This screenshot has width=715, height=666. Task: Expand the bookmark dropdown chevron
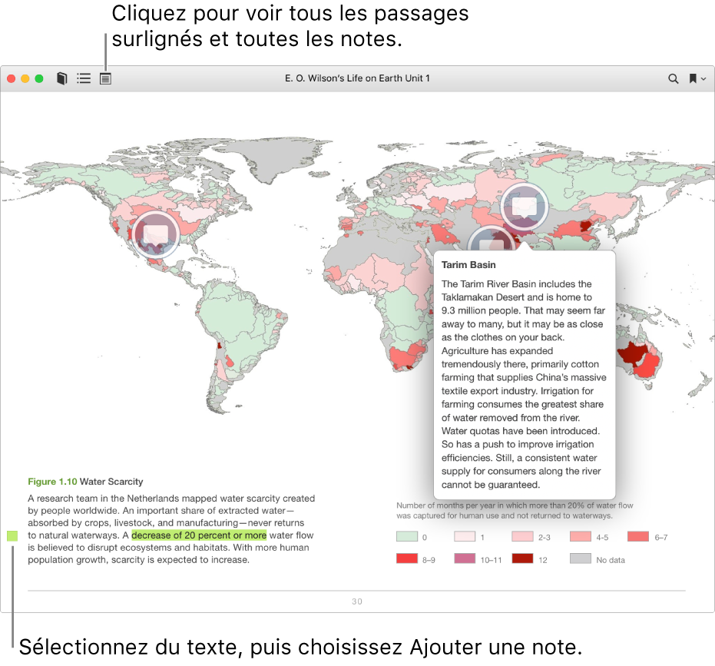tap(703, 79)
